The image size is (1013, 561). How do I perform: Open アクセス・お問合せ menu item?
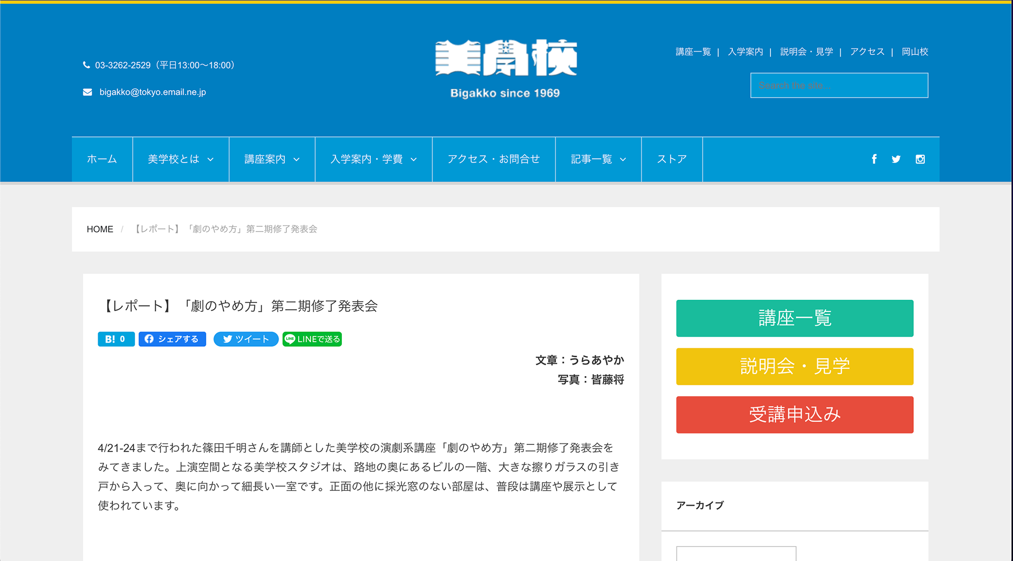[494, 159]
